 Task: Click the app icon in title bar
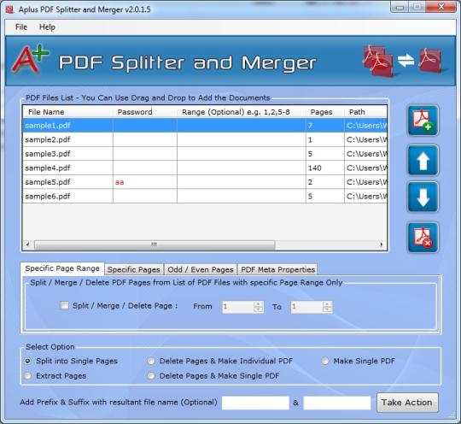point(9,9)
